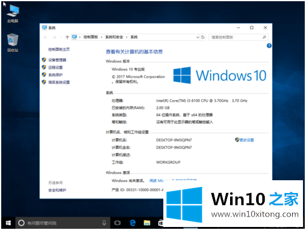Open 系统保护 link

[55, 75]
